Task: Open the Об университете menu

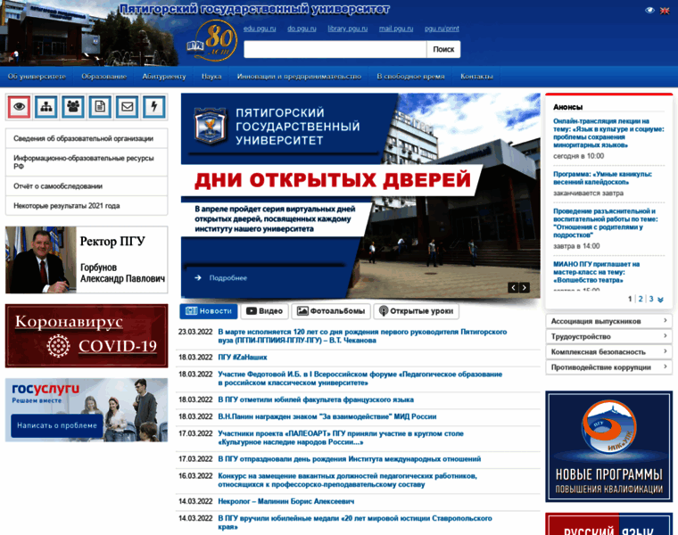Action: pyautogui.click(x=37, y=77)
